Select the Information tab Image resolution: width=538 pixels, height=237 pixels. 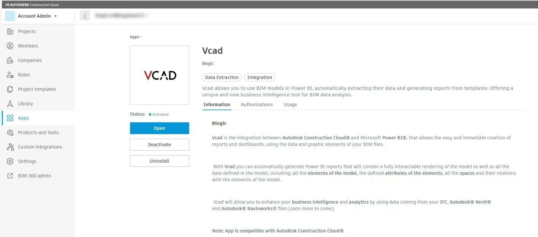tap(217, 105)
